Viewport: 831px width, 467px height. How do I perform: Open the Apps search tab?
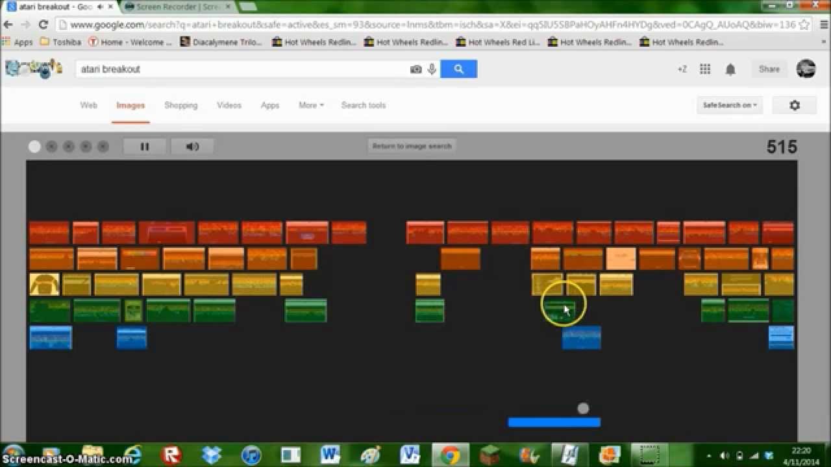(x=270, y=105)
